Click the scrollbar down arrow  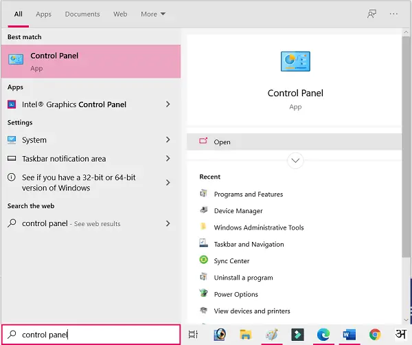click(x=406, y=320)
